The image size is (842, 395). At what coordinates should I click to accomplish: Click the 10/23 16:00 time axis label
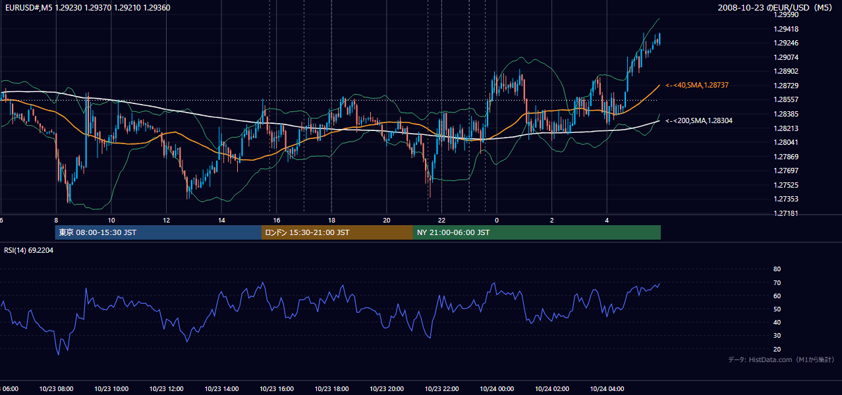[277, 389]
